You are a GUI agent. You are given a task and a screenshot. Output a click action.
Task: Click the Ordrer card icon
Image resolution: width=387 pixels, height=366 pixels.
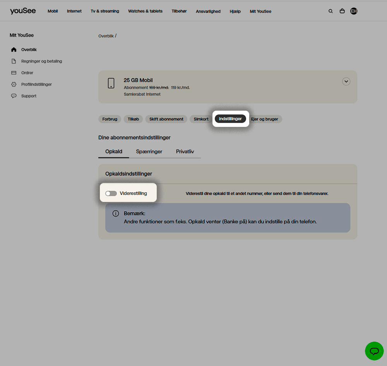(x=14, y=73)
